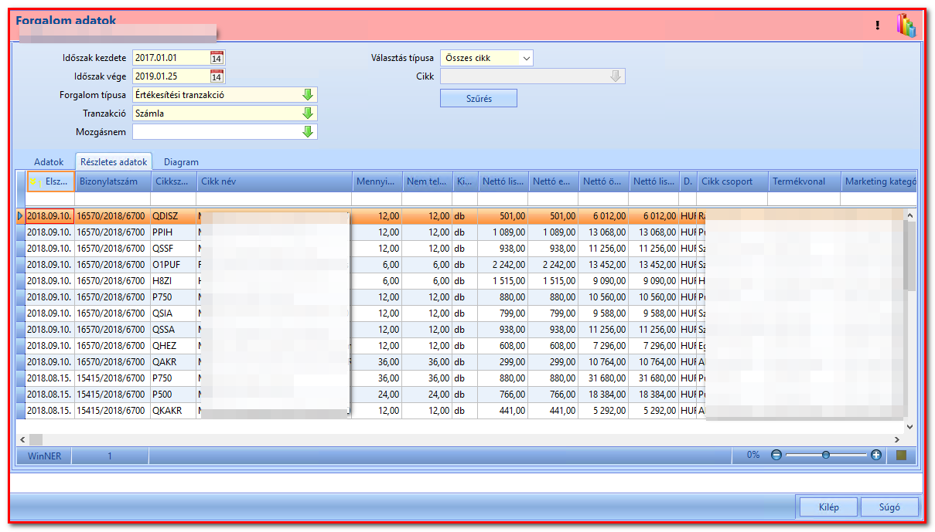
Task: Select the row with code QSSA
Action: 460,330
